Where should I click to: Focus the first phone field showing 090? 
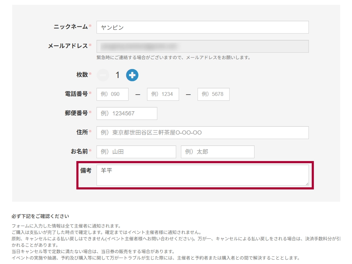(x=112, y=94)
